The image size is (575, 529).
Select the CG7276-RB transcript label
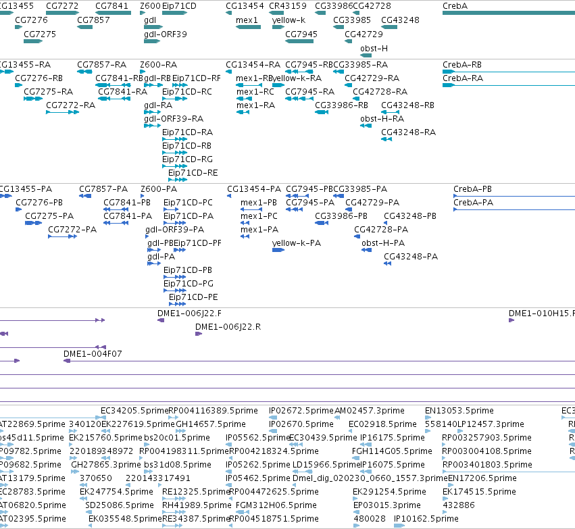point(39,78)
